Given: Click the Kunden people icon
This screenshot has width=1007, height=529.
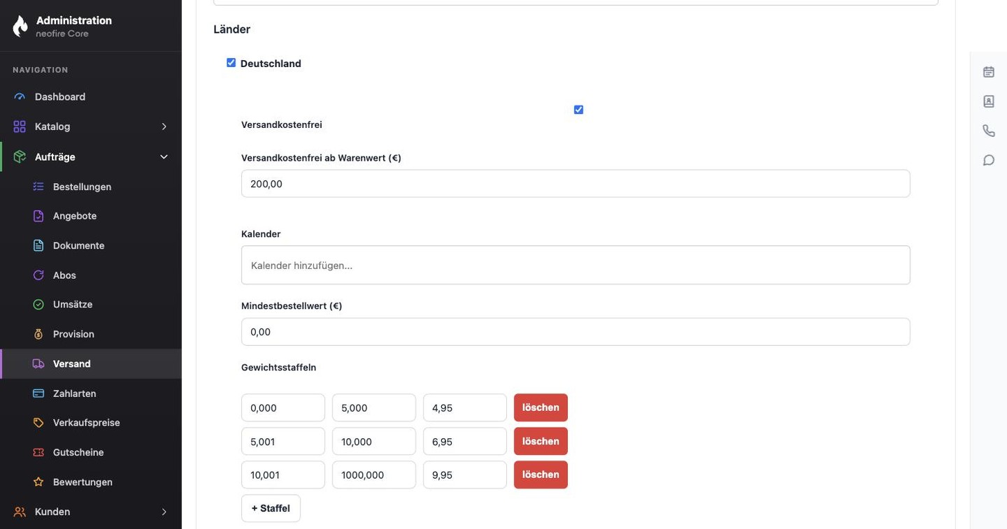Looking at the screenshot, I should pos(20,512).
